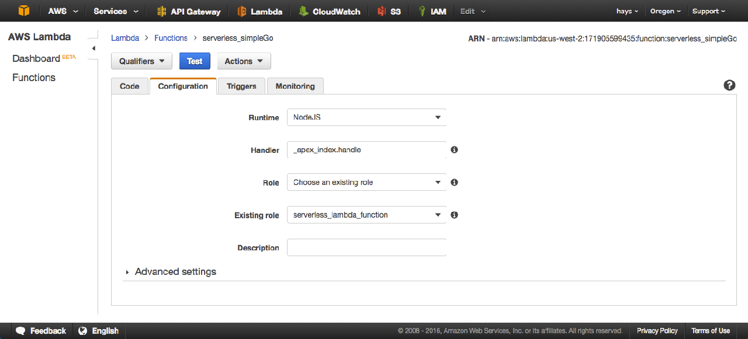Click into the Description text field
Screen dimensions: 748x339
pos(366,247)
